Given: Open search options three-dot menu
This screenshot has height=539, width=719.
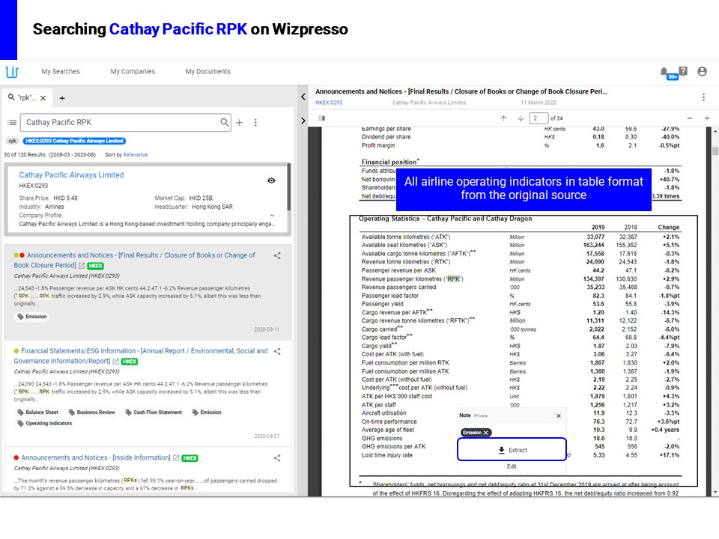Looking at the screenshot, I should [255, 122].
